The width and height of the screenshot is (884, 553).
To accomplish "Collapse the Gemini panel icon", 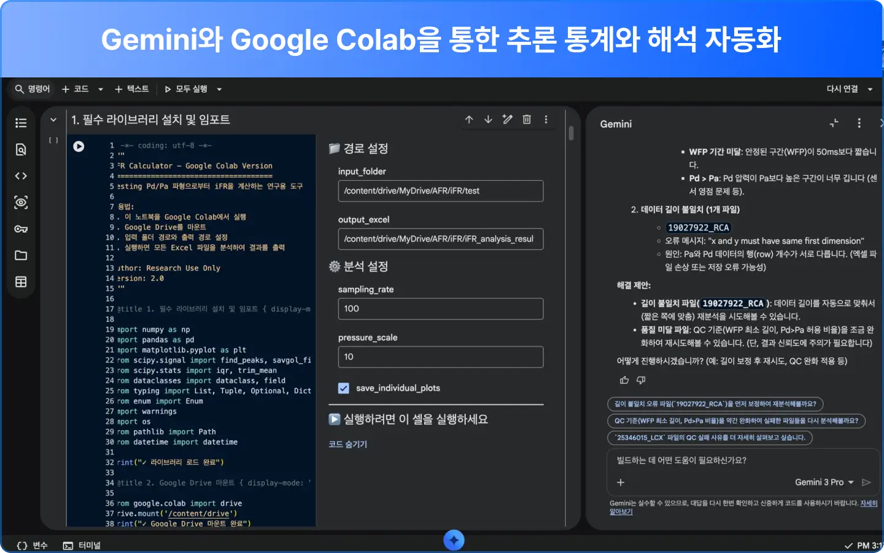I will (834, 123).
